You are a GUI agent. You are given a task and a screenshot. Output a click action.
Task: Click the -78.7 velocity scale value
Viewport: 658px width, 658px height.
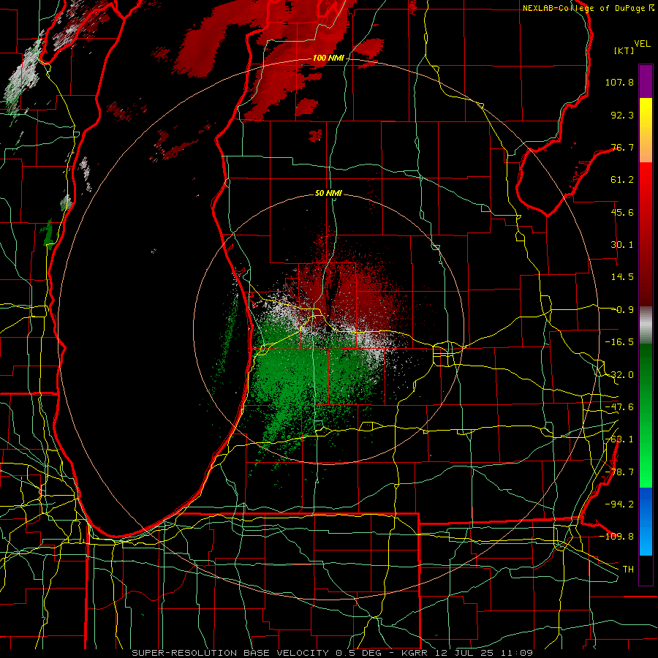(x=619, y=472)
